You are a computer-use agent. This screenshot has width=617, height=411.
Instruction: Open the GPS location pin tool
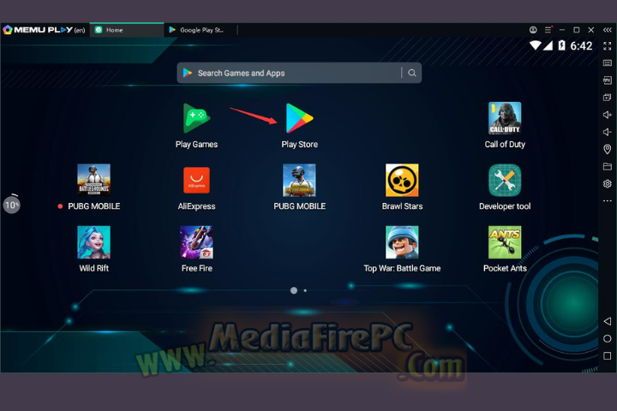[608, 149]
